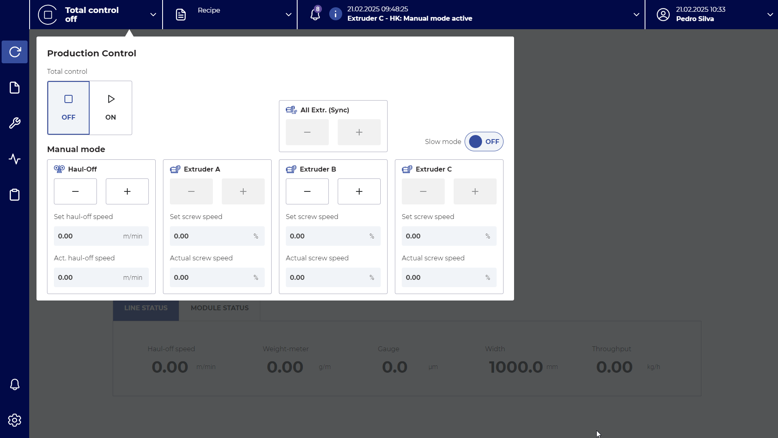Expand the Recipe dropdown
This screenshot has height=438, width=778.
pyautogui.click(x=288, y=15)
